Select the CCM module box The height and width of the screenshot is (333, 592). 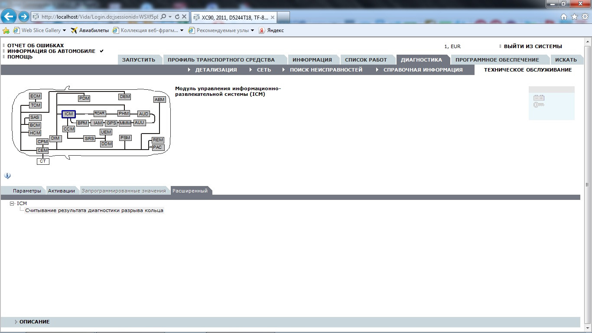click(x=68, y=129)
